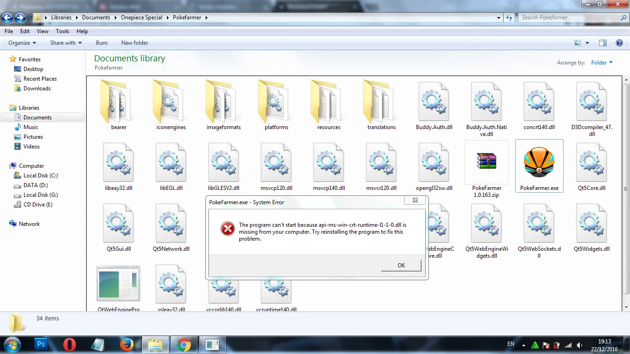
Task: Select Pictures library in sidebar
Action: 33,137
